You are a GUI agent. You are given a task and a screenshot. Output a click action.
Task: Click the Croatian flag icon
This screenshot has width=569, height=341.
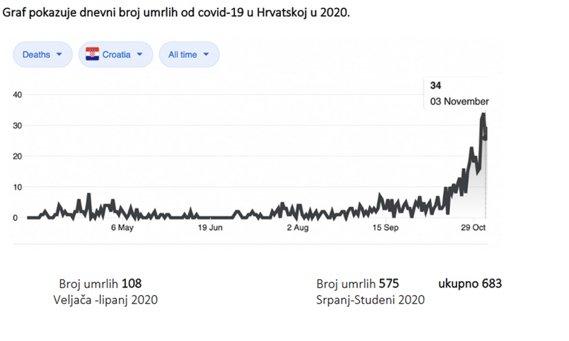pos(92,54)
